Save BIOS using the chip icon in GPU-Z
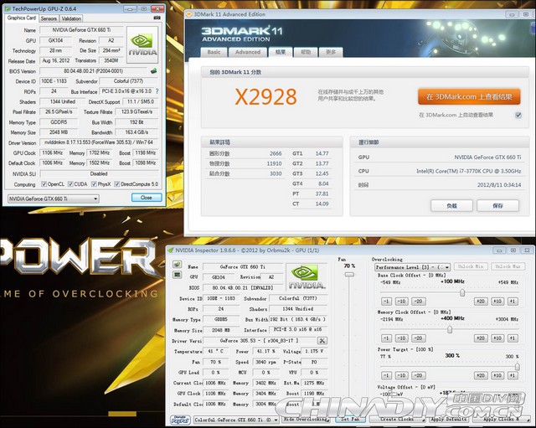Screen dimensions: 536x428 point(154,70)
